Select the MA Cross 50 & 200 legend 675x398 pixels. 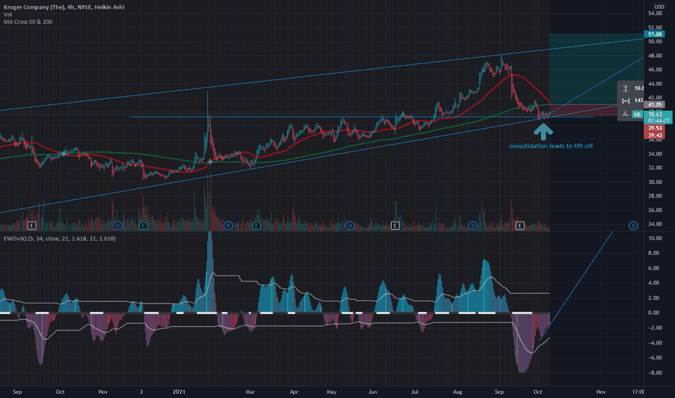pos(28,22)
